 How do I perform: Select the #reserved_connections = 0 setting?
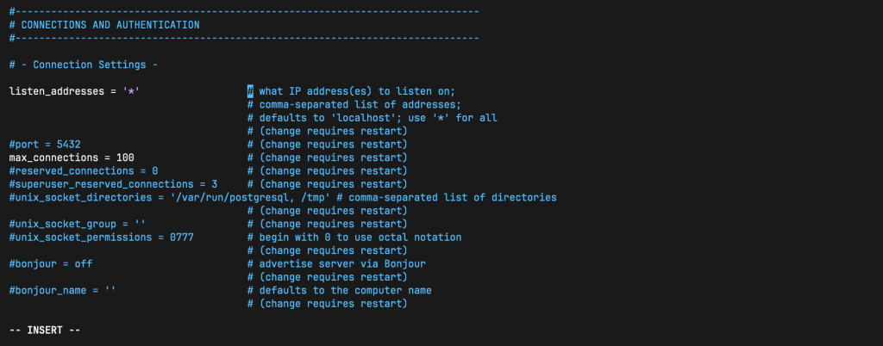83,171
